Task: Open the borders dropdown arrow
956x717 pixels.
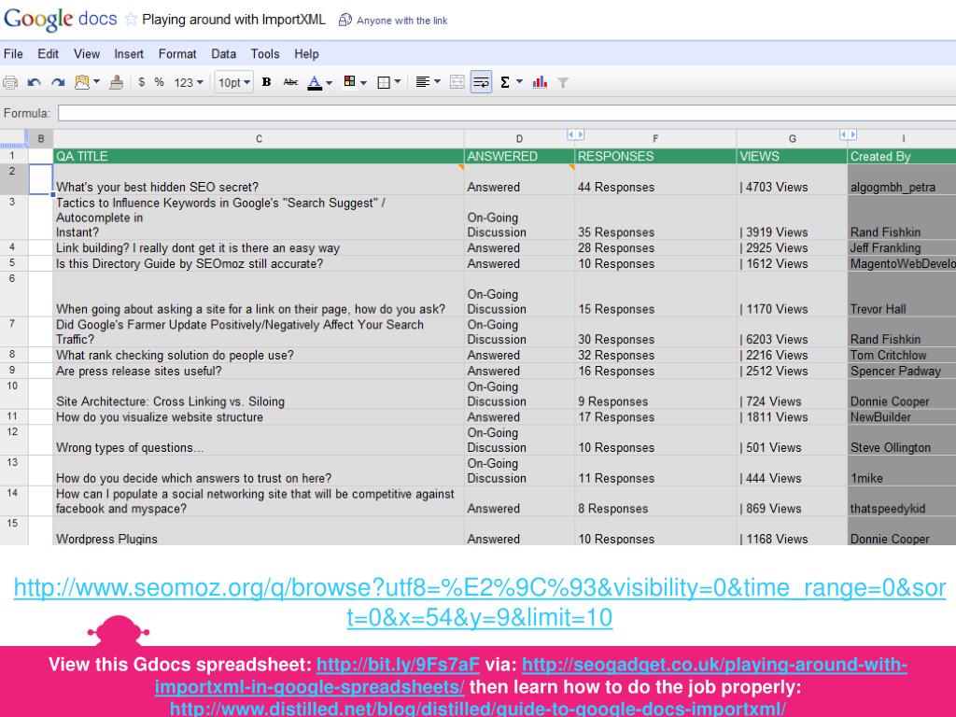Action: 398,82
